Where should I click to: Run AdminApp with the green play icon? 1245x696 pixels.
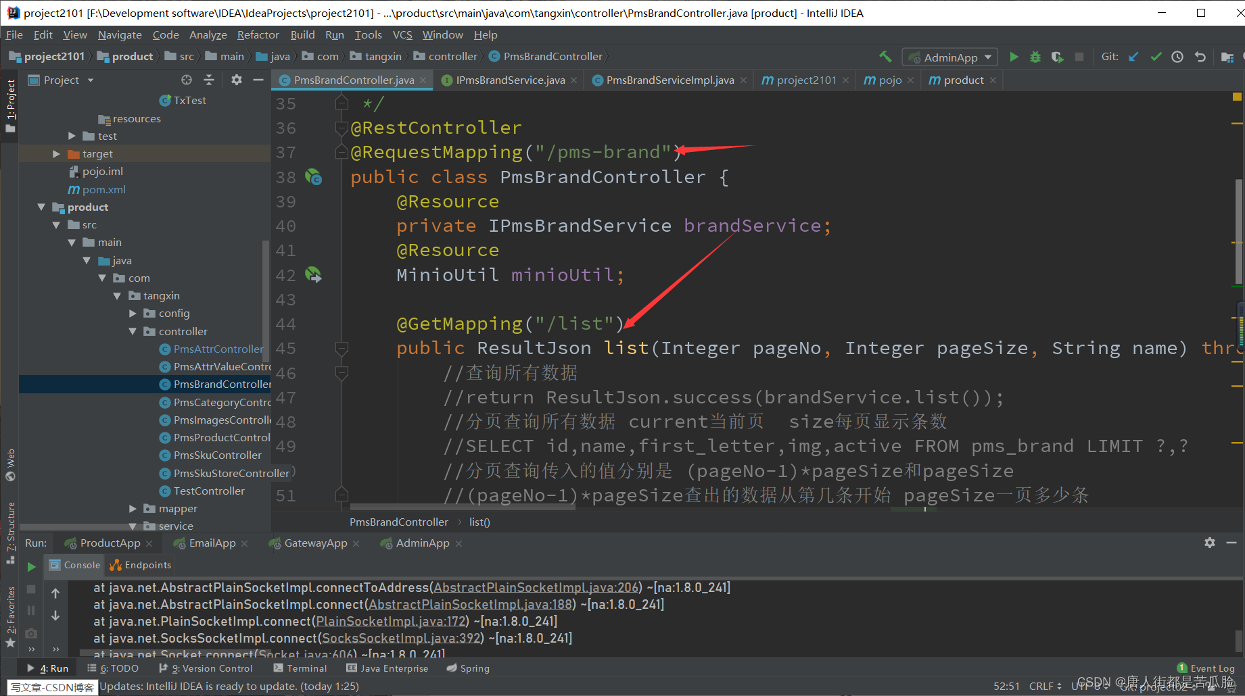coord(1014,57)
